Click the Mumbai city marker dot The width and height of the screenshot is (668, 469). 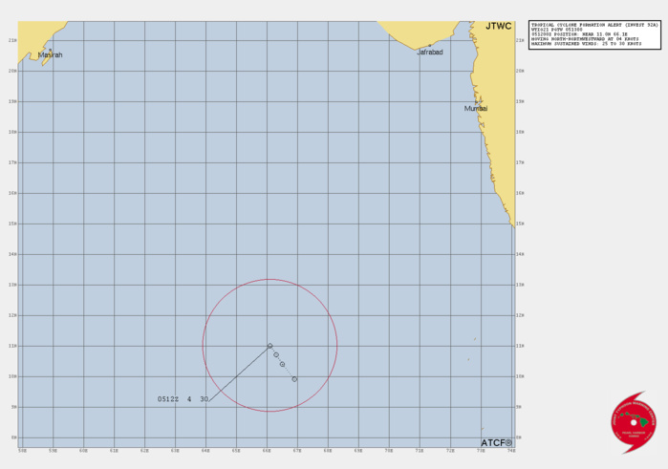click(477, 101)
